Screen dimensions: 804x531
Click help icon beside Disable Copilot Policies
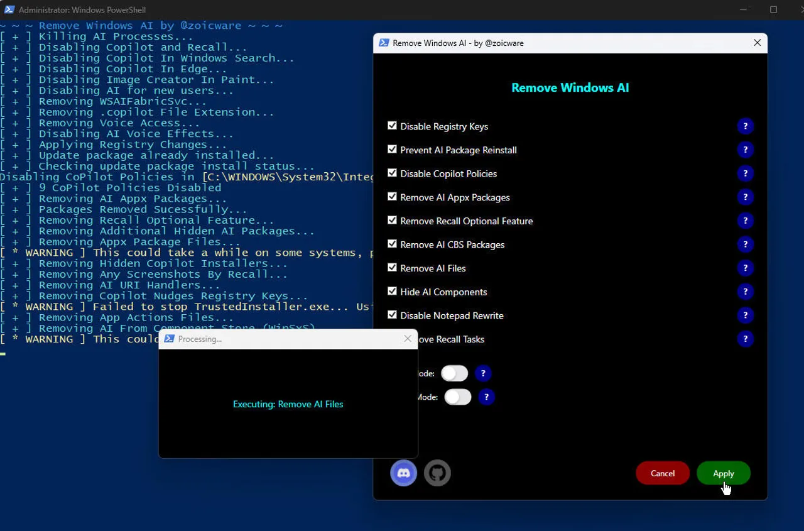(745, 173)
